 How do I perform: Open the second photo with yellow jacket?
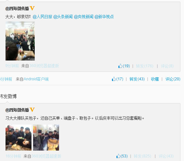[x=46, y=138]
